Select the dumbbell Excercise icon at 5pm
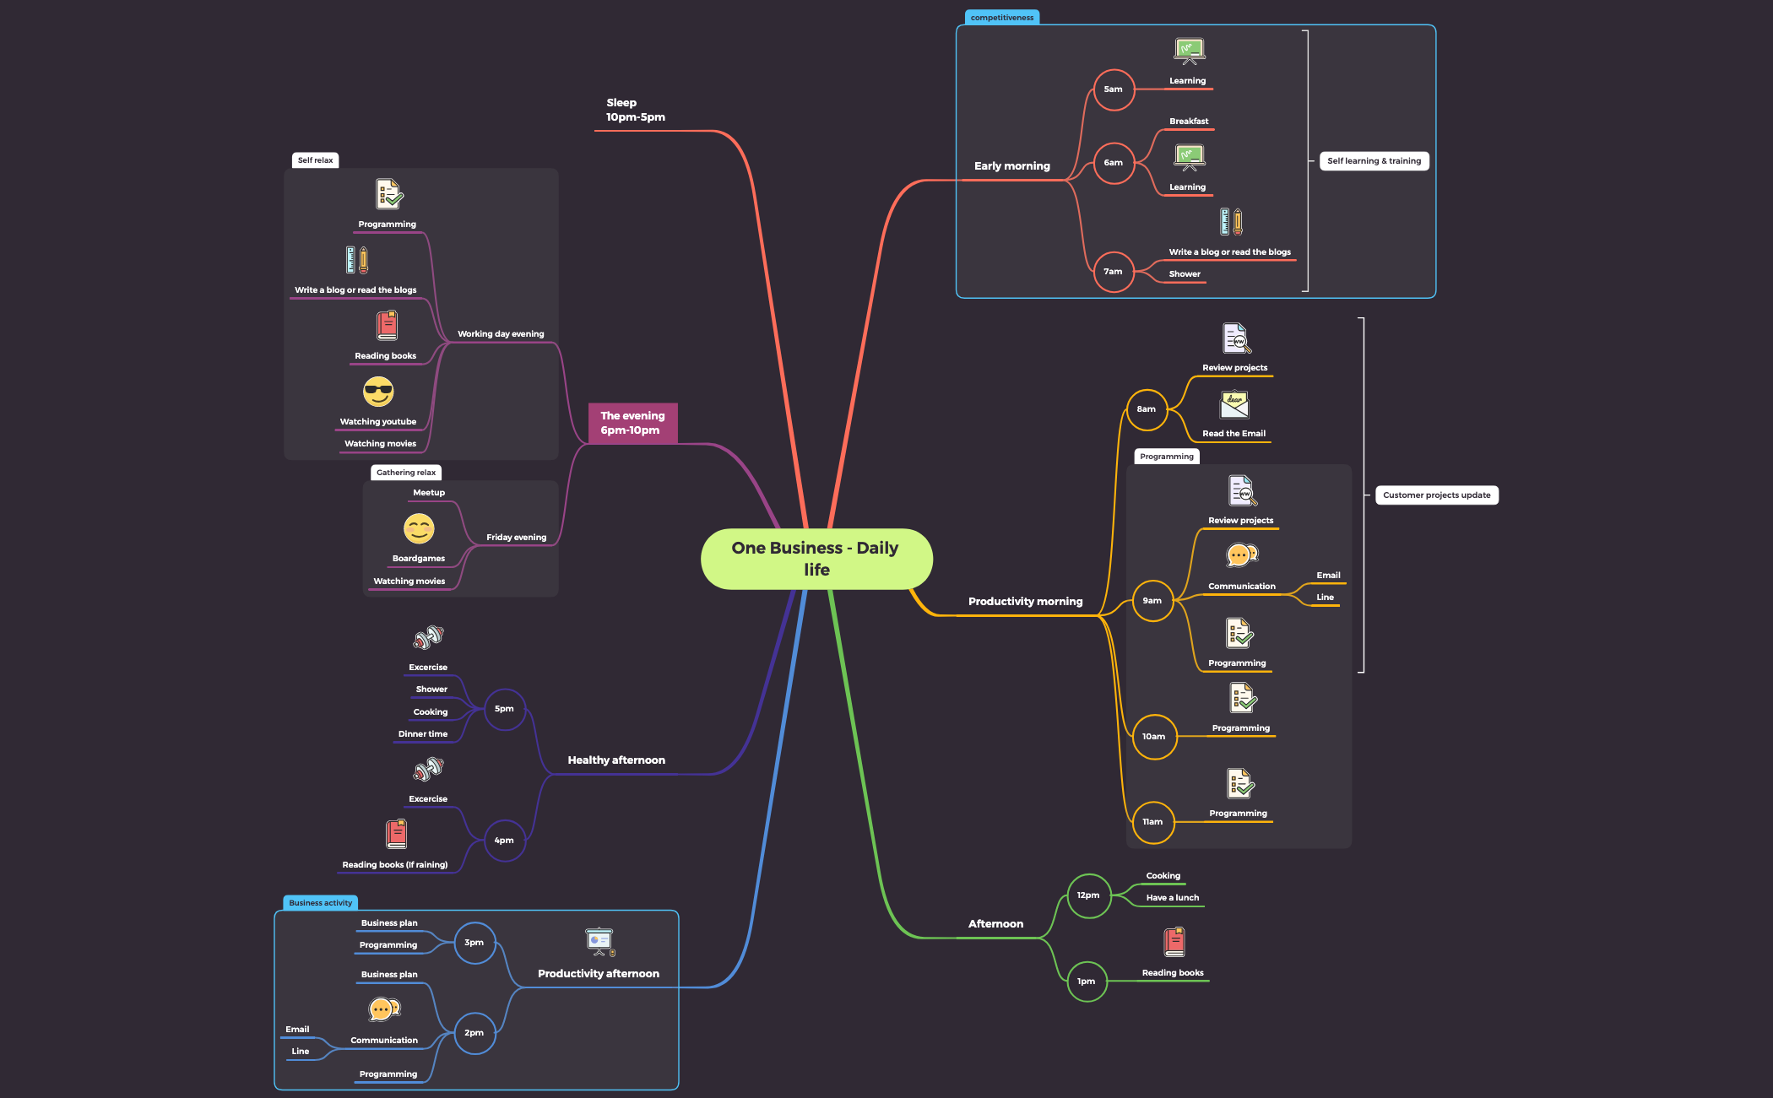 tap(428, 636)
